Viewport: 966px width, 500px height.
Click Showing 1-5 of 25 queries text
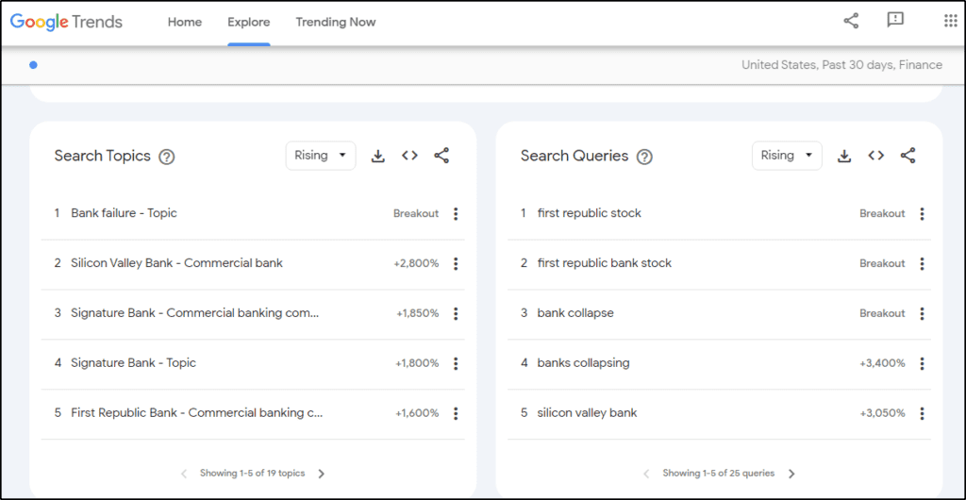tap(718, 474)
